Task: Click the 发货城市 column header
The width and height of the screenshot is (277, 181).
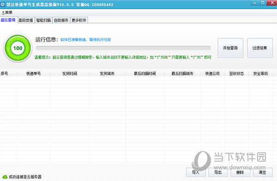Action: 107,73
